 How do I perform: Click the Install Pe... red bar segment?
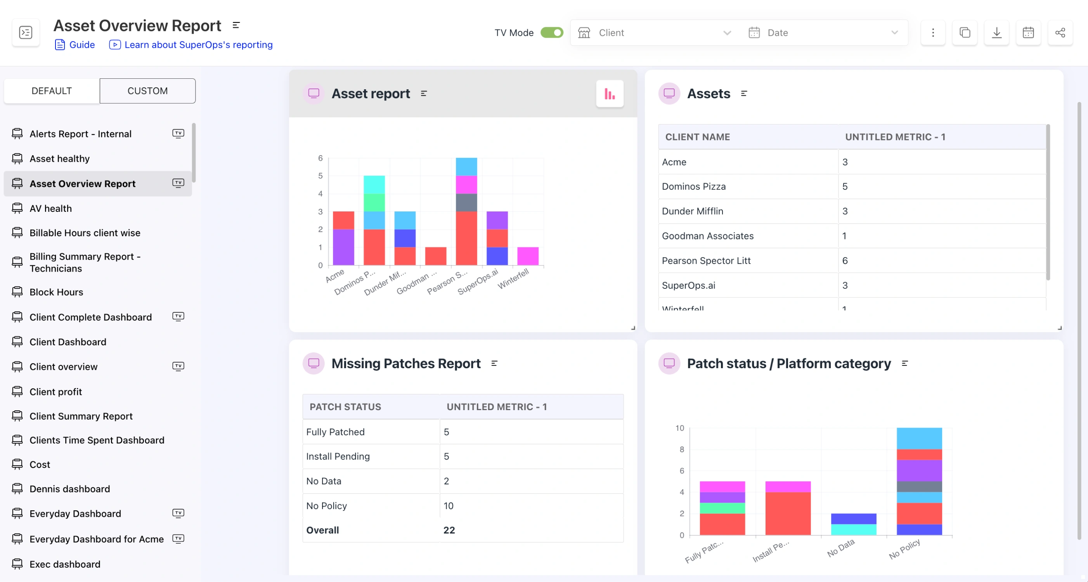click(x=788, y=514)
